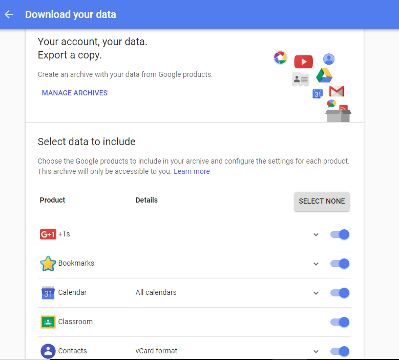Turn off the Bookmarks toggle
The width and height of the screenshot is (399, 360).
(340, 264)
